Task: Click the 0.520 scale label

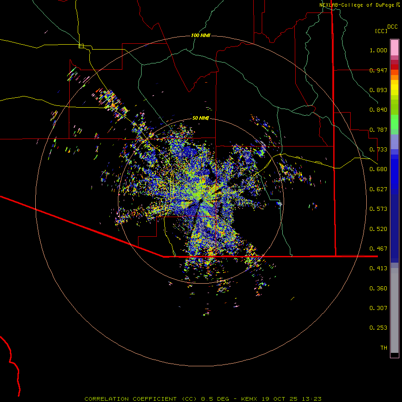Action: tap(378, 229)
